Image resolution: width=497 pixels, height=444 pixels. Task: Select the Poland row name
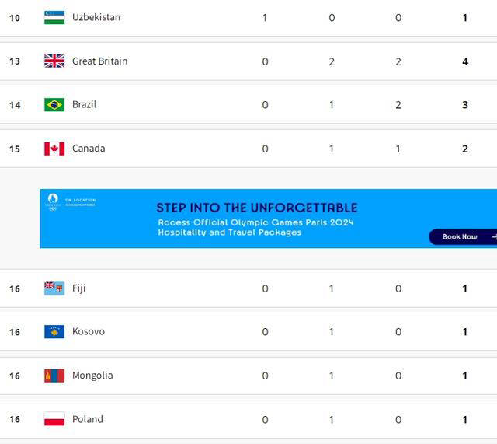coord(88,419)
